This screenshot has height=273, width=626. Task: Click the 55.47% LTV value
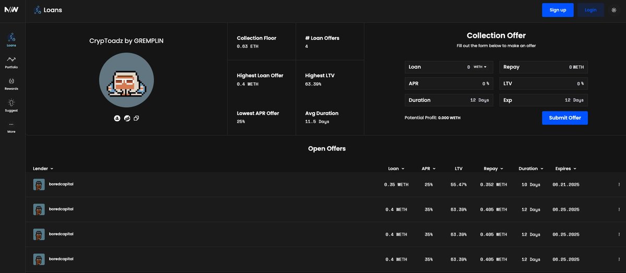pos(459,184)
